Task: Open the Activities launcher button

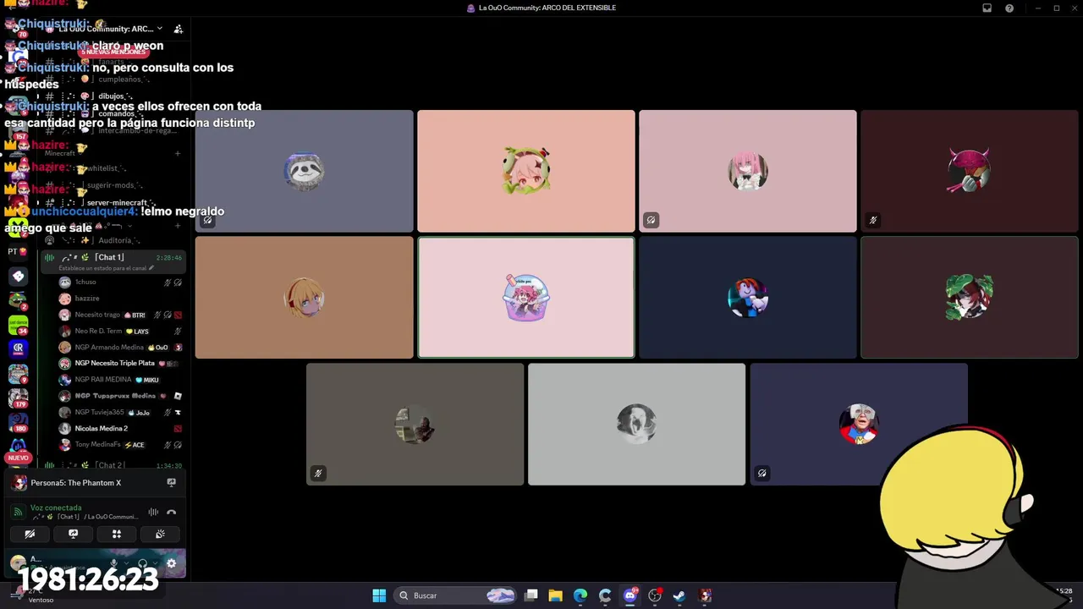Action: tap(117, 534)
